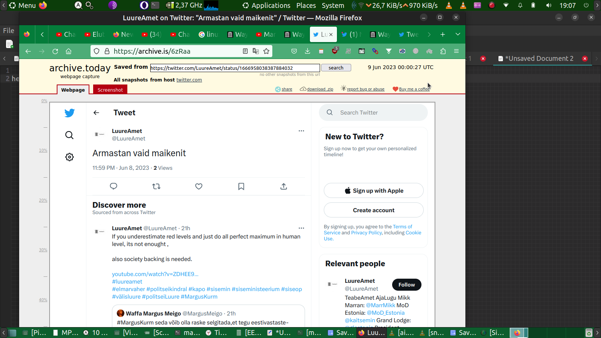This screenshot has width=601, height=338.
Task: Open the Privacy Policy link
Action: pos(366,232)
